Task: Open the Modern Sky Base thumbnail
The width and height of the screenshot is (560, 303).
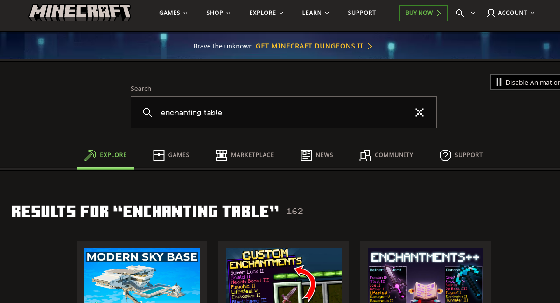Action: point(142,275)
